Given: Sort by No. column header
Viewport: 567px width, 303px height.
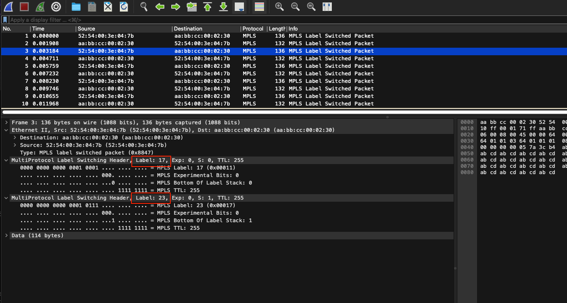Looking at the screenshot, I should [x=16, y=29].
